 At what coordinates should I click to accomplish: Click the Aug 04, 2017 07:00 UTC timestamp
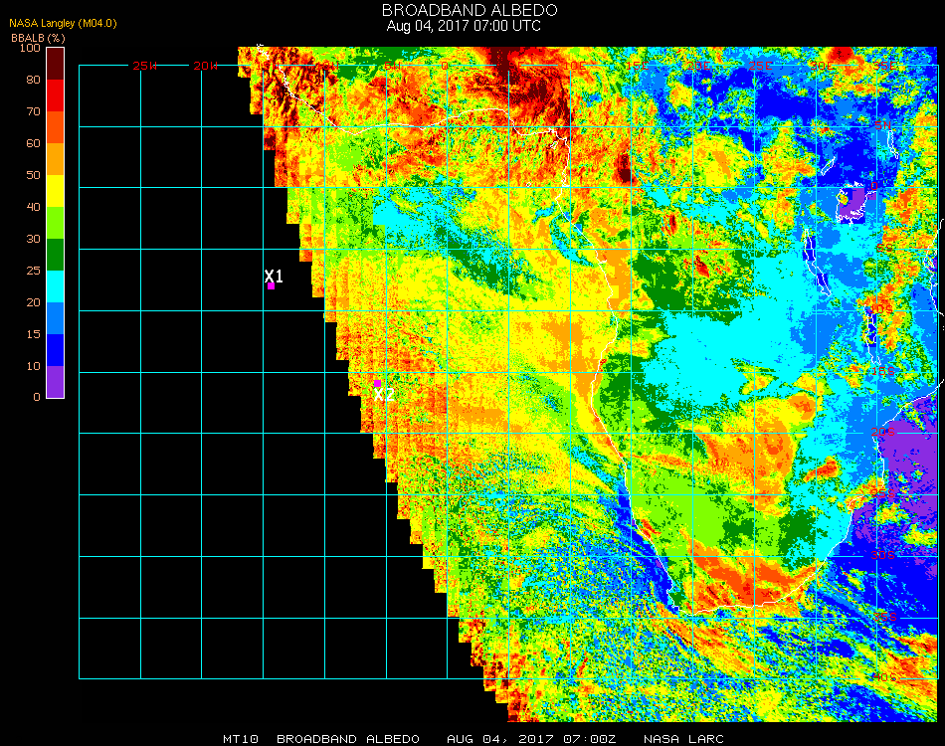(x=464, y=26)
